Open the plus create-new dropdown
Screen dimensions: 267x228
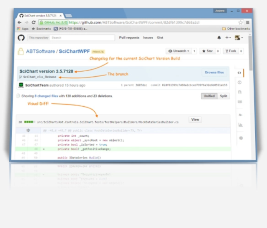[228, 38]
